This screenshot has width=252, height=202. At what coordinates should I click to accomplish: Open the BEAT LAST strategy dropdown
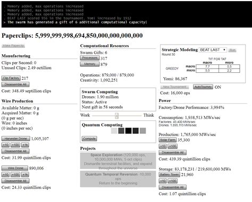click(213, 50)
